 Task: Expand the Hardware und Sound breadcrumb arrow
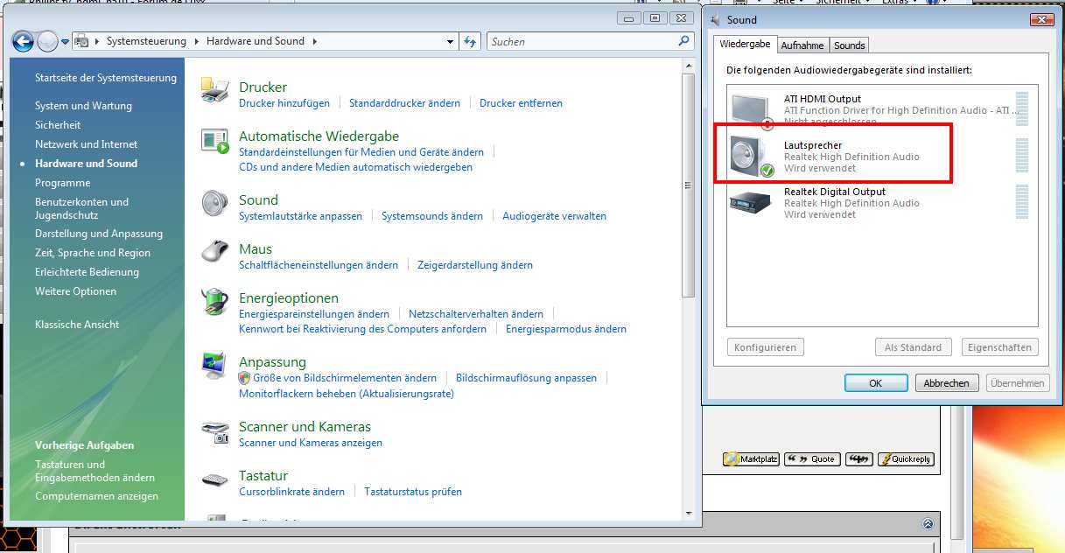(314, 41)
